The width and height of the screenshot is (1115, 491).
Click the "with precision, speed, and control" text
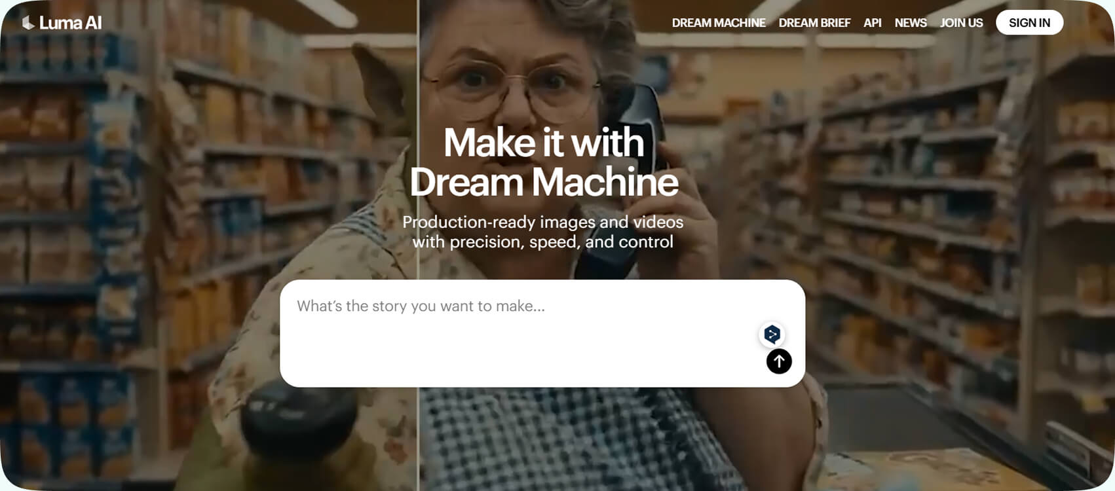pos(542,242)
